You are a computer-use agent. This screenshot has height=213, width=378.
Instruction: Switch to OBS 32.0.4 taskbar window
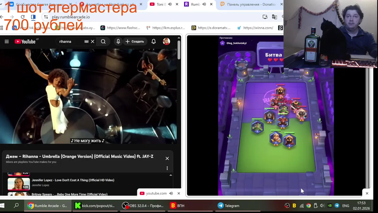click(x=143, y=206)
